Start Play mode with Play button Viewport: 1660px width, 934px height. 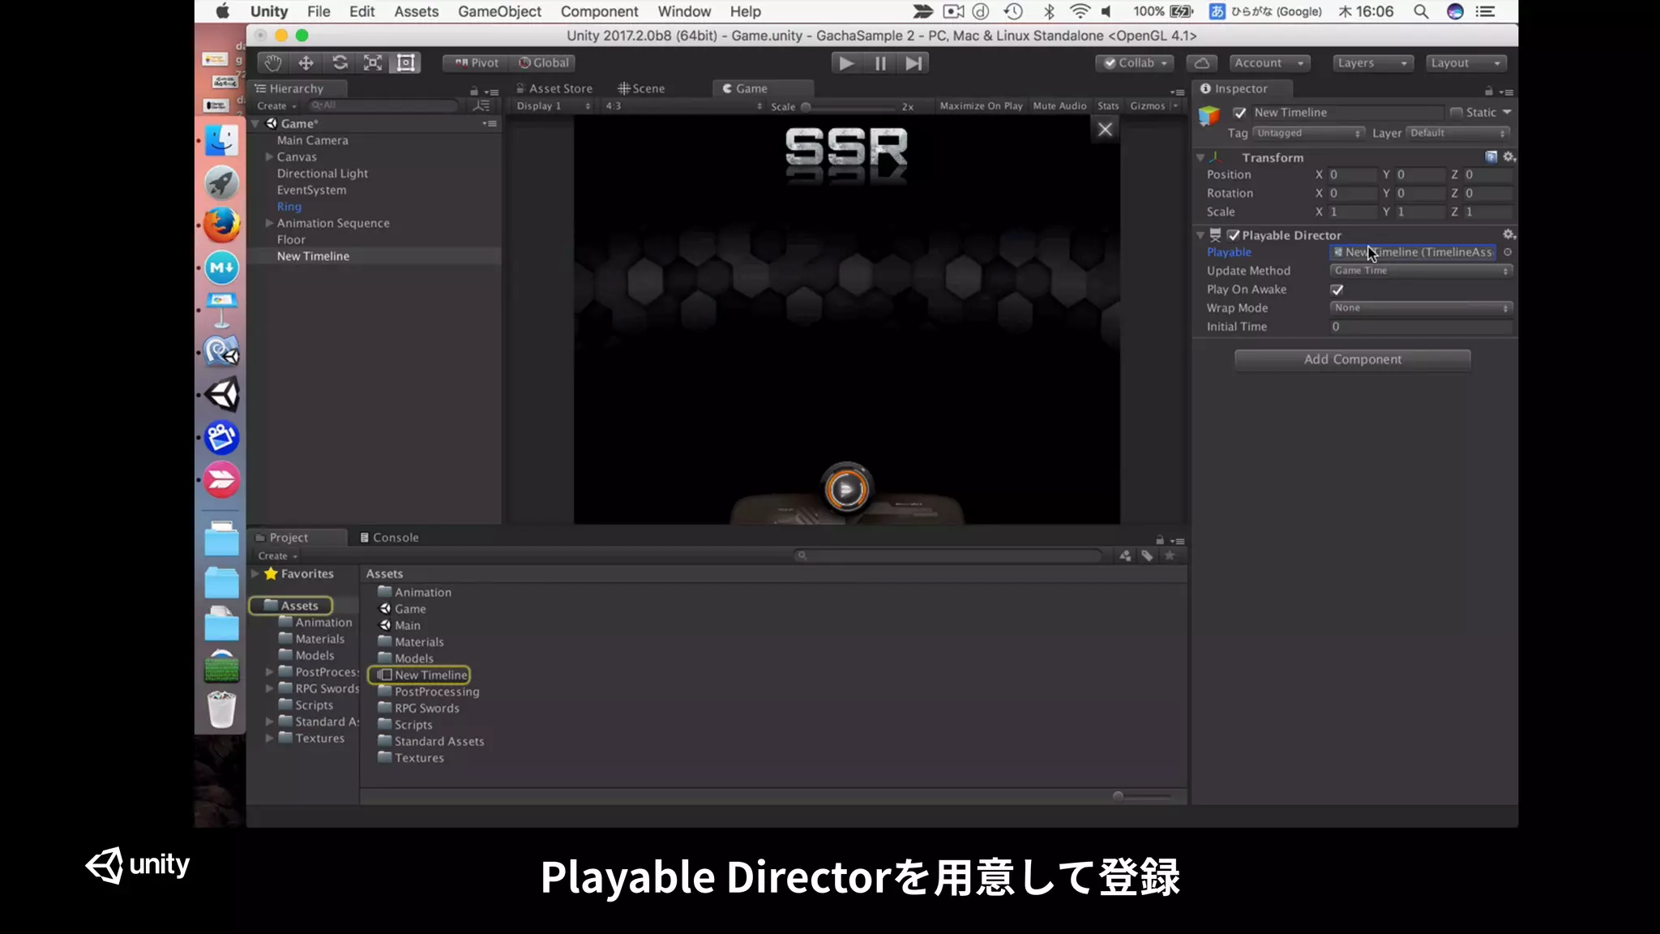click(846, 63)
